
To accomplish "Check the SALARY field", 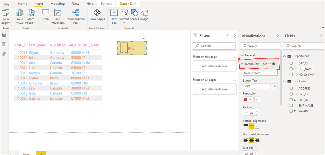I will [291, 111].
